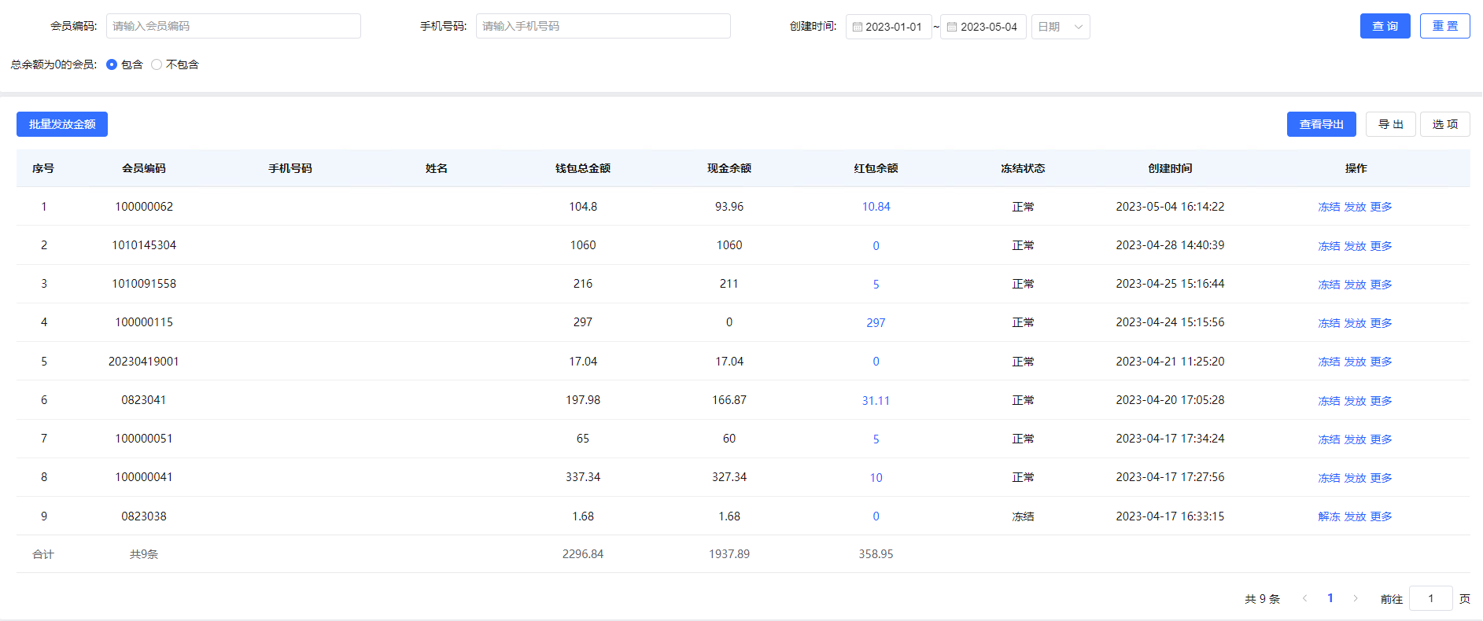Click 批量发放金额 button
1483x621 pixels.
tap(62, 124)
